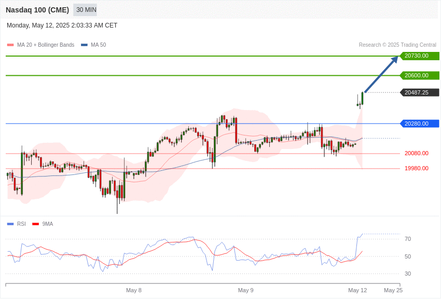Click the Research © 2025 Trading Central credit
The width and height of the screenshot is (441, 299).
pos(397,45)
